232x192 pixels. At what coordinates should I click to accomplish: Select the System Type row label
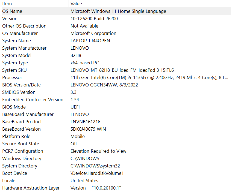click(15, 63)
